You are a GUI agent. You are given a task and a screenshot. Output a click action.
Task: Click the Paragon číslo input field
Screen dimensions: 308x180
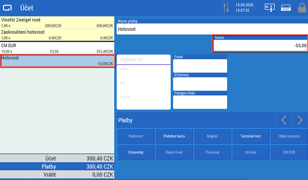[200, 102]
